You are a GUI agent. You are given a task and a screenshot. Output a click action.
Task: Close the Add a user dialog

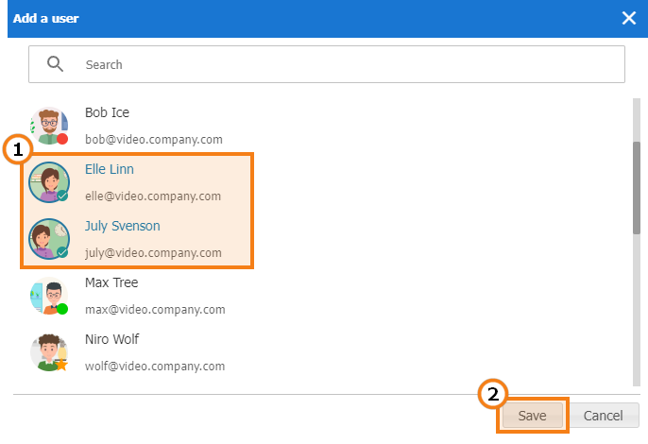coord(629,18)
